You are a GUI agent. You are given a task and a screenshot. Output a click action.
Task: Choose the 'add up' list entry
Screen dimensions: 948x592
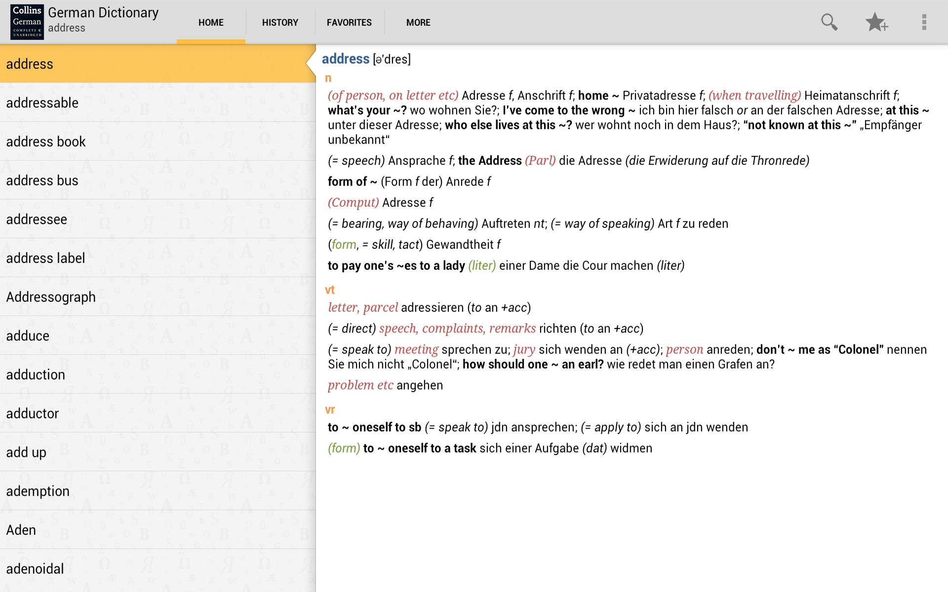coord(26,452)
